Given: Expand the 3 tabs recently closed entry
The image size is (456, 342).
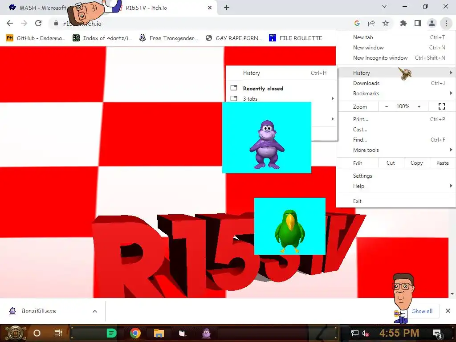Looking at the screenshot, I should (281, 98).
